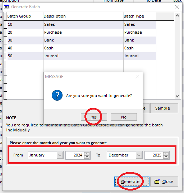Image resolution: width=184 pixels, height=193 pixels.
Task: Decrease the From year 2024 spinner
Action: 87,157
